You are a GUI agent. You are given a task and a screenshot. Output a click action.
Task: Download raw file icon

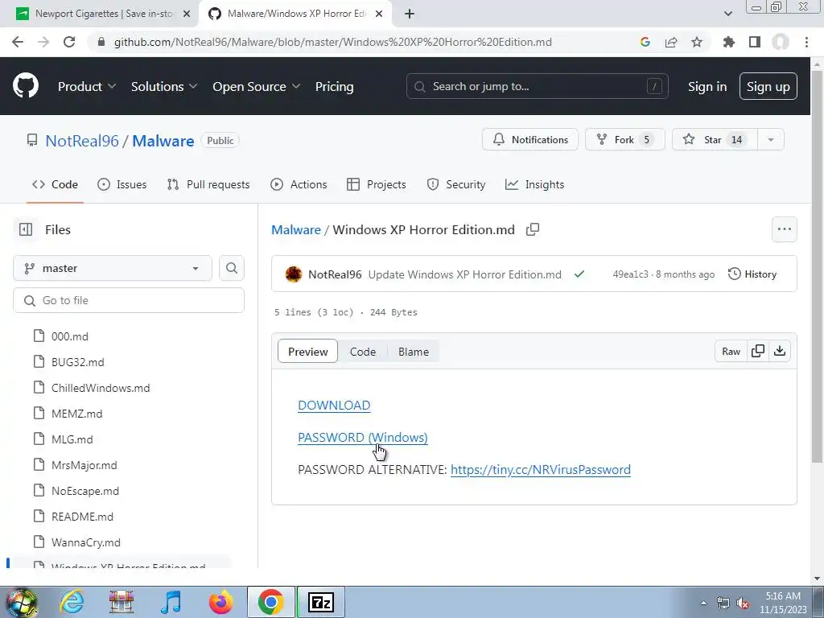tap(780, 351)
